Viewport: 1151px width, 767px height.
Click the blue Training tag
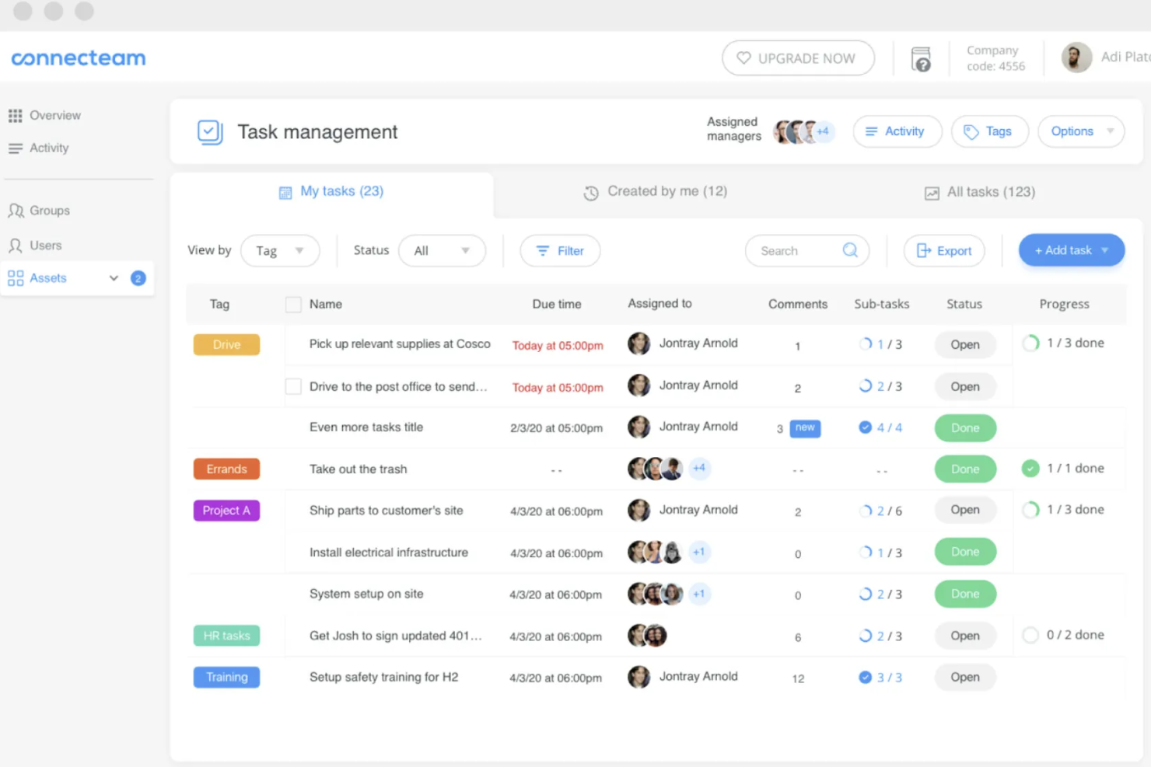tap(226, 677)
